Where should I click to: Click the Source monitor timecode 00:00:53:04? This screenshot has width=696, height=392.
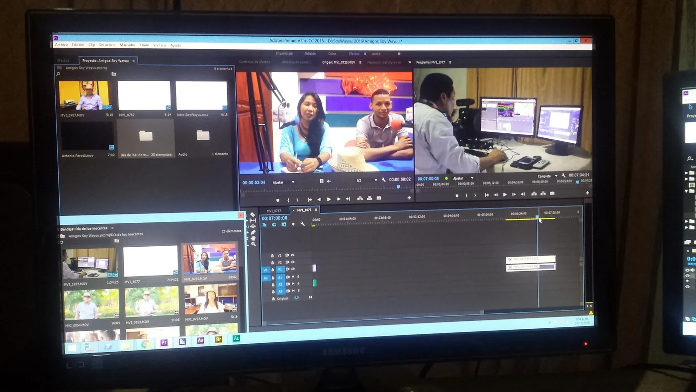tap(254, 183)
